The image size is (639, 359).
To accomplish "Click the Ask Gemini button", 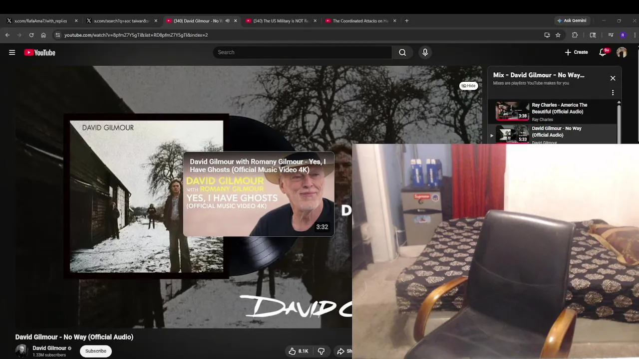I will (572, 20).
